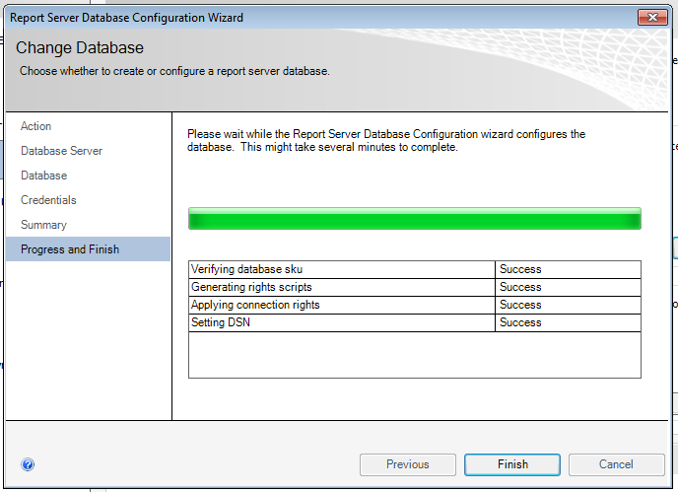Click the 'Please wait while' instruction text
678x492 pixels.
386,141
